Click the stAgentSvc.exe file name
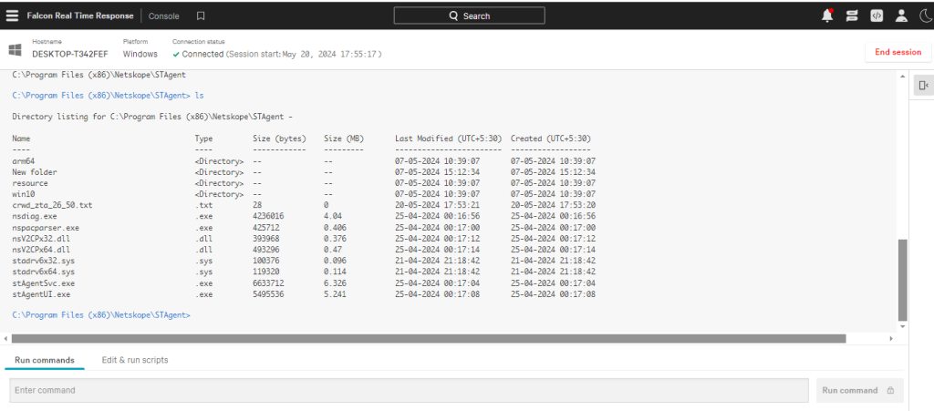The height and width of the screenshot is (411, 934). click(44, 283)
